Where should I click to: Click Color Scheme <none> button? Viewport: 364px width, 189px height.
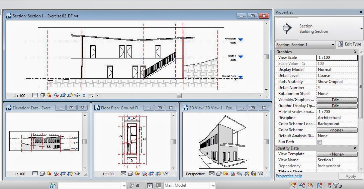click(337, 130)
